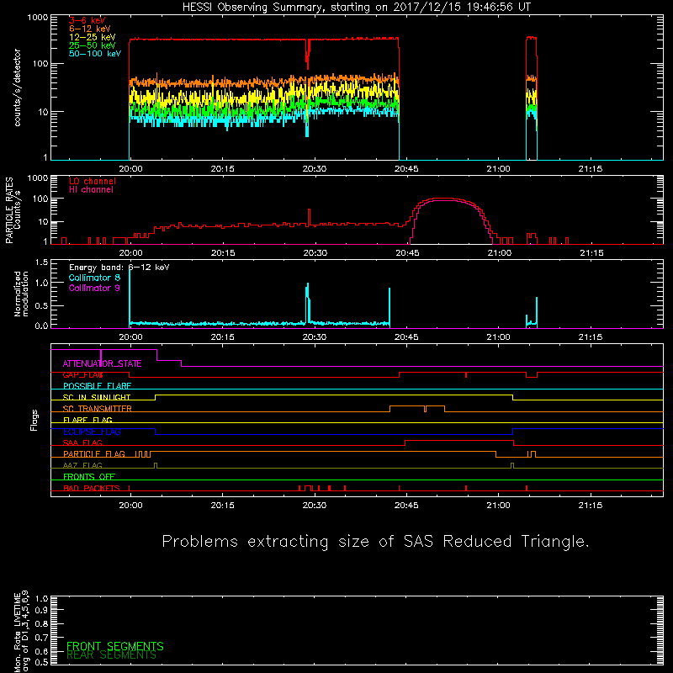Click the HESSI Observing Summary title
This screenshot has height=673, width=673.
pos(357,7)
